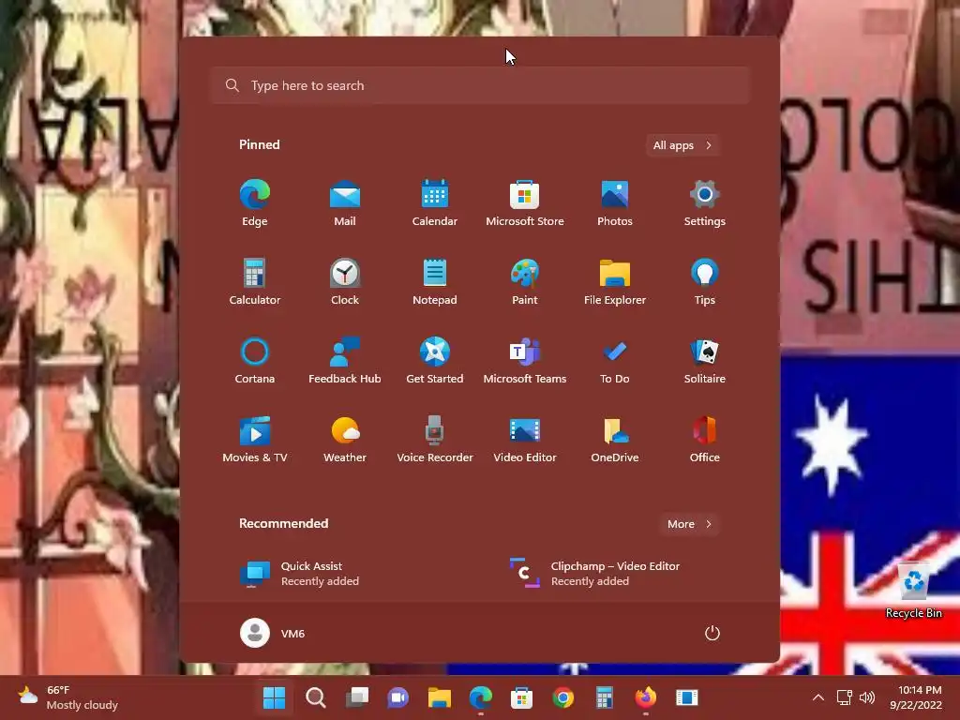The width and height of the screenshot is (960, 720).
Task: Open File Explorer from pinned apps
Action: point(615,282)
